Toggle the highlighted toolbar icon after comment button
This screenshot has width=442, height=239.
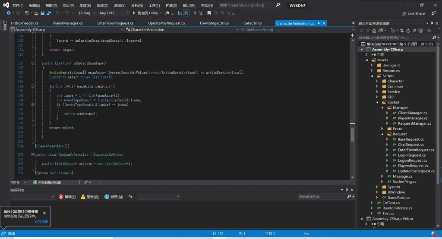186,13
